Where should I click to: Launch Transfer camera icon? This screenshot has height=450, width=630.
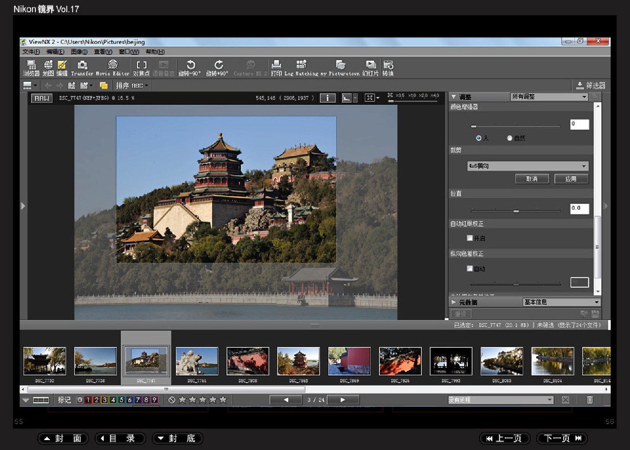pos(82,68)
